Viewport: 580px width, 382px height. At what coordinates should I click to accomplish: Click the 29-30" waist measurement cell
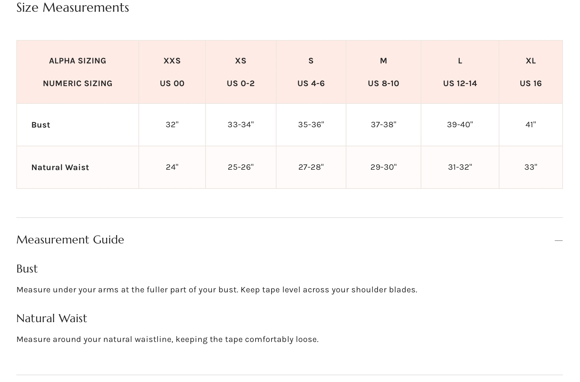click(x=383, y=167)
